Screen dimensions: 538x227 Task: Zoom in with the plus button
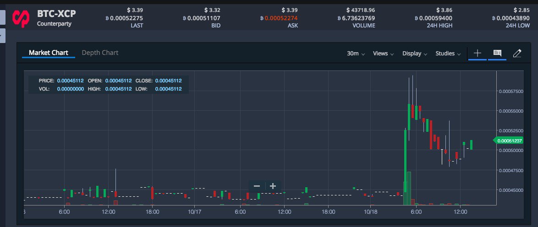pyautogui.click(x=273, y=186)
